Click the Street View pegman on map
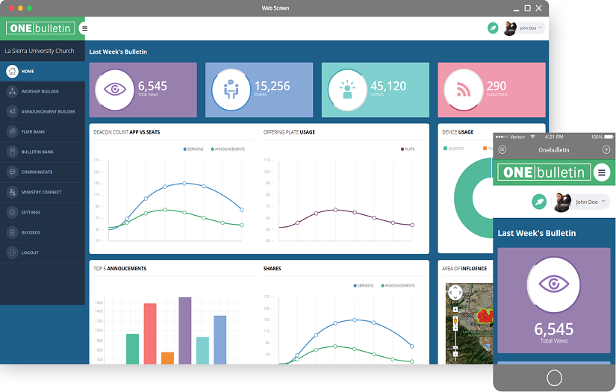Image resolution: width=616 pixels, height=392 pixels. (455, 320)
